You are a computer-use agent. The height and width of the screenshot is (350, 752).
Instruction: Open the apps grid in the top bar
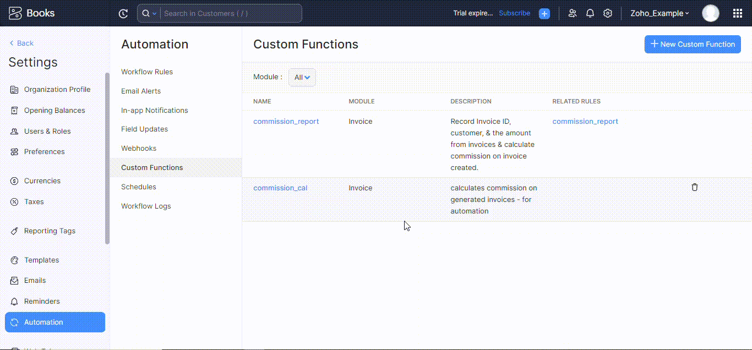pyautogui.click(x=737, y=13)
